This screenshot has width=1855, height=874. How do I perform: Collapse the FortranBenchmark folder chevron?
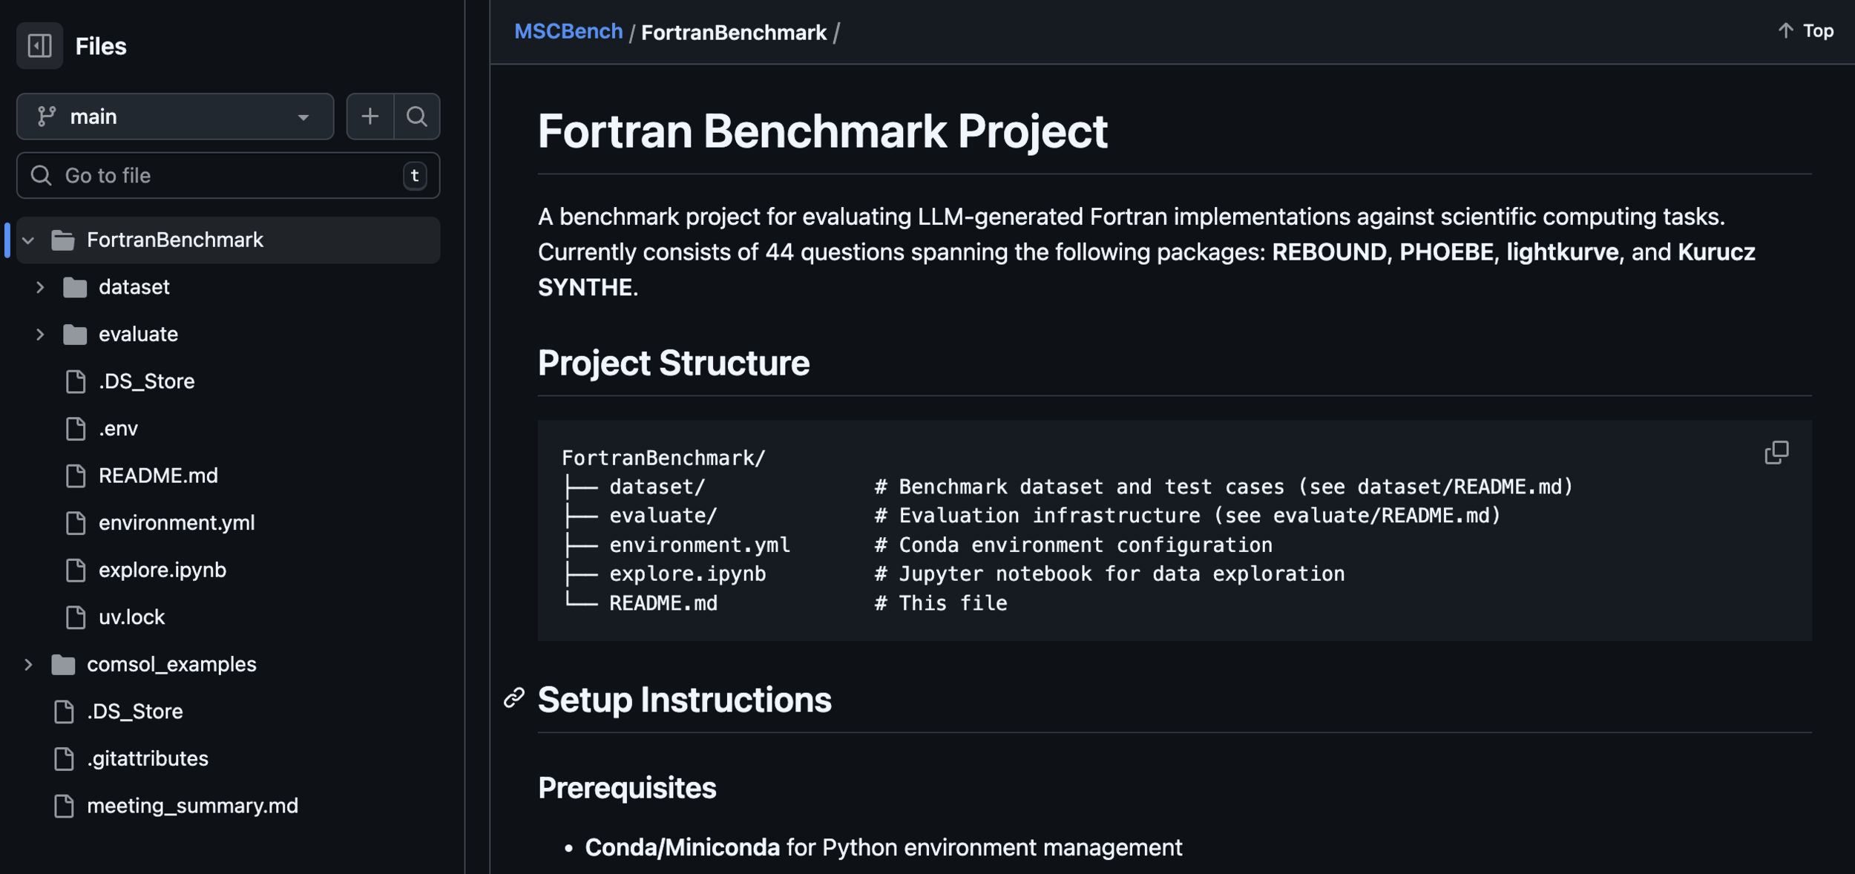tap(28, 240)
